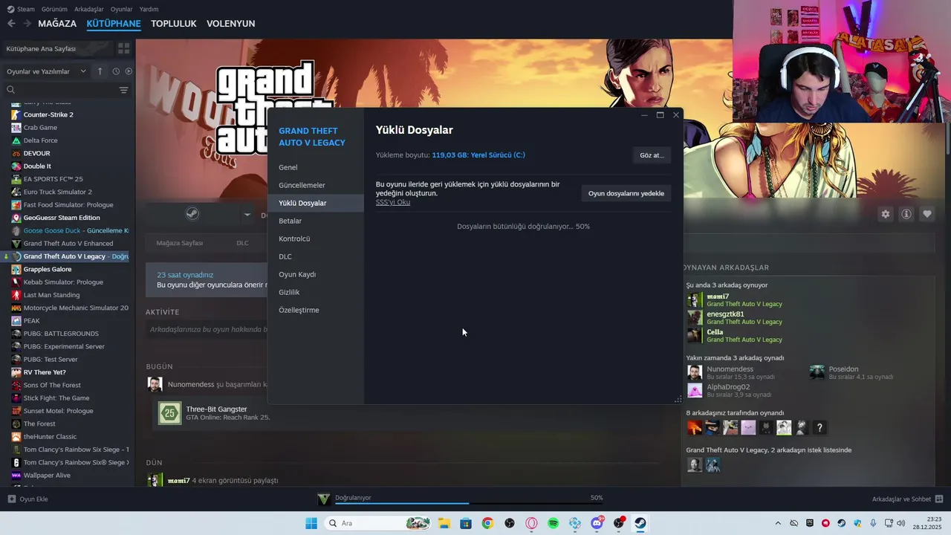
Task: Select Betalar in properties sidebar
Action: click(316, 221)
